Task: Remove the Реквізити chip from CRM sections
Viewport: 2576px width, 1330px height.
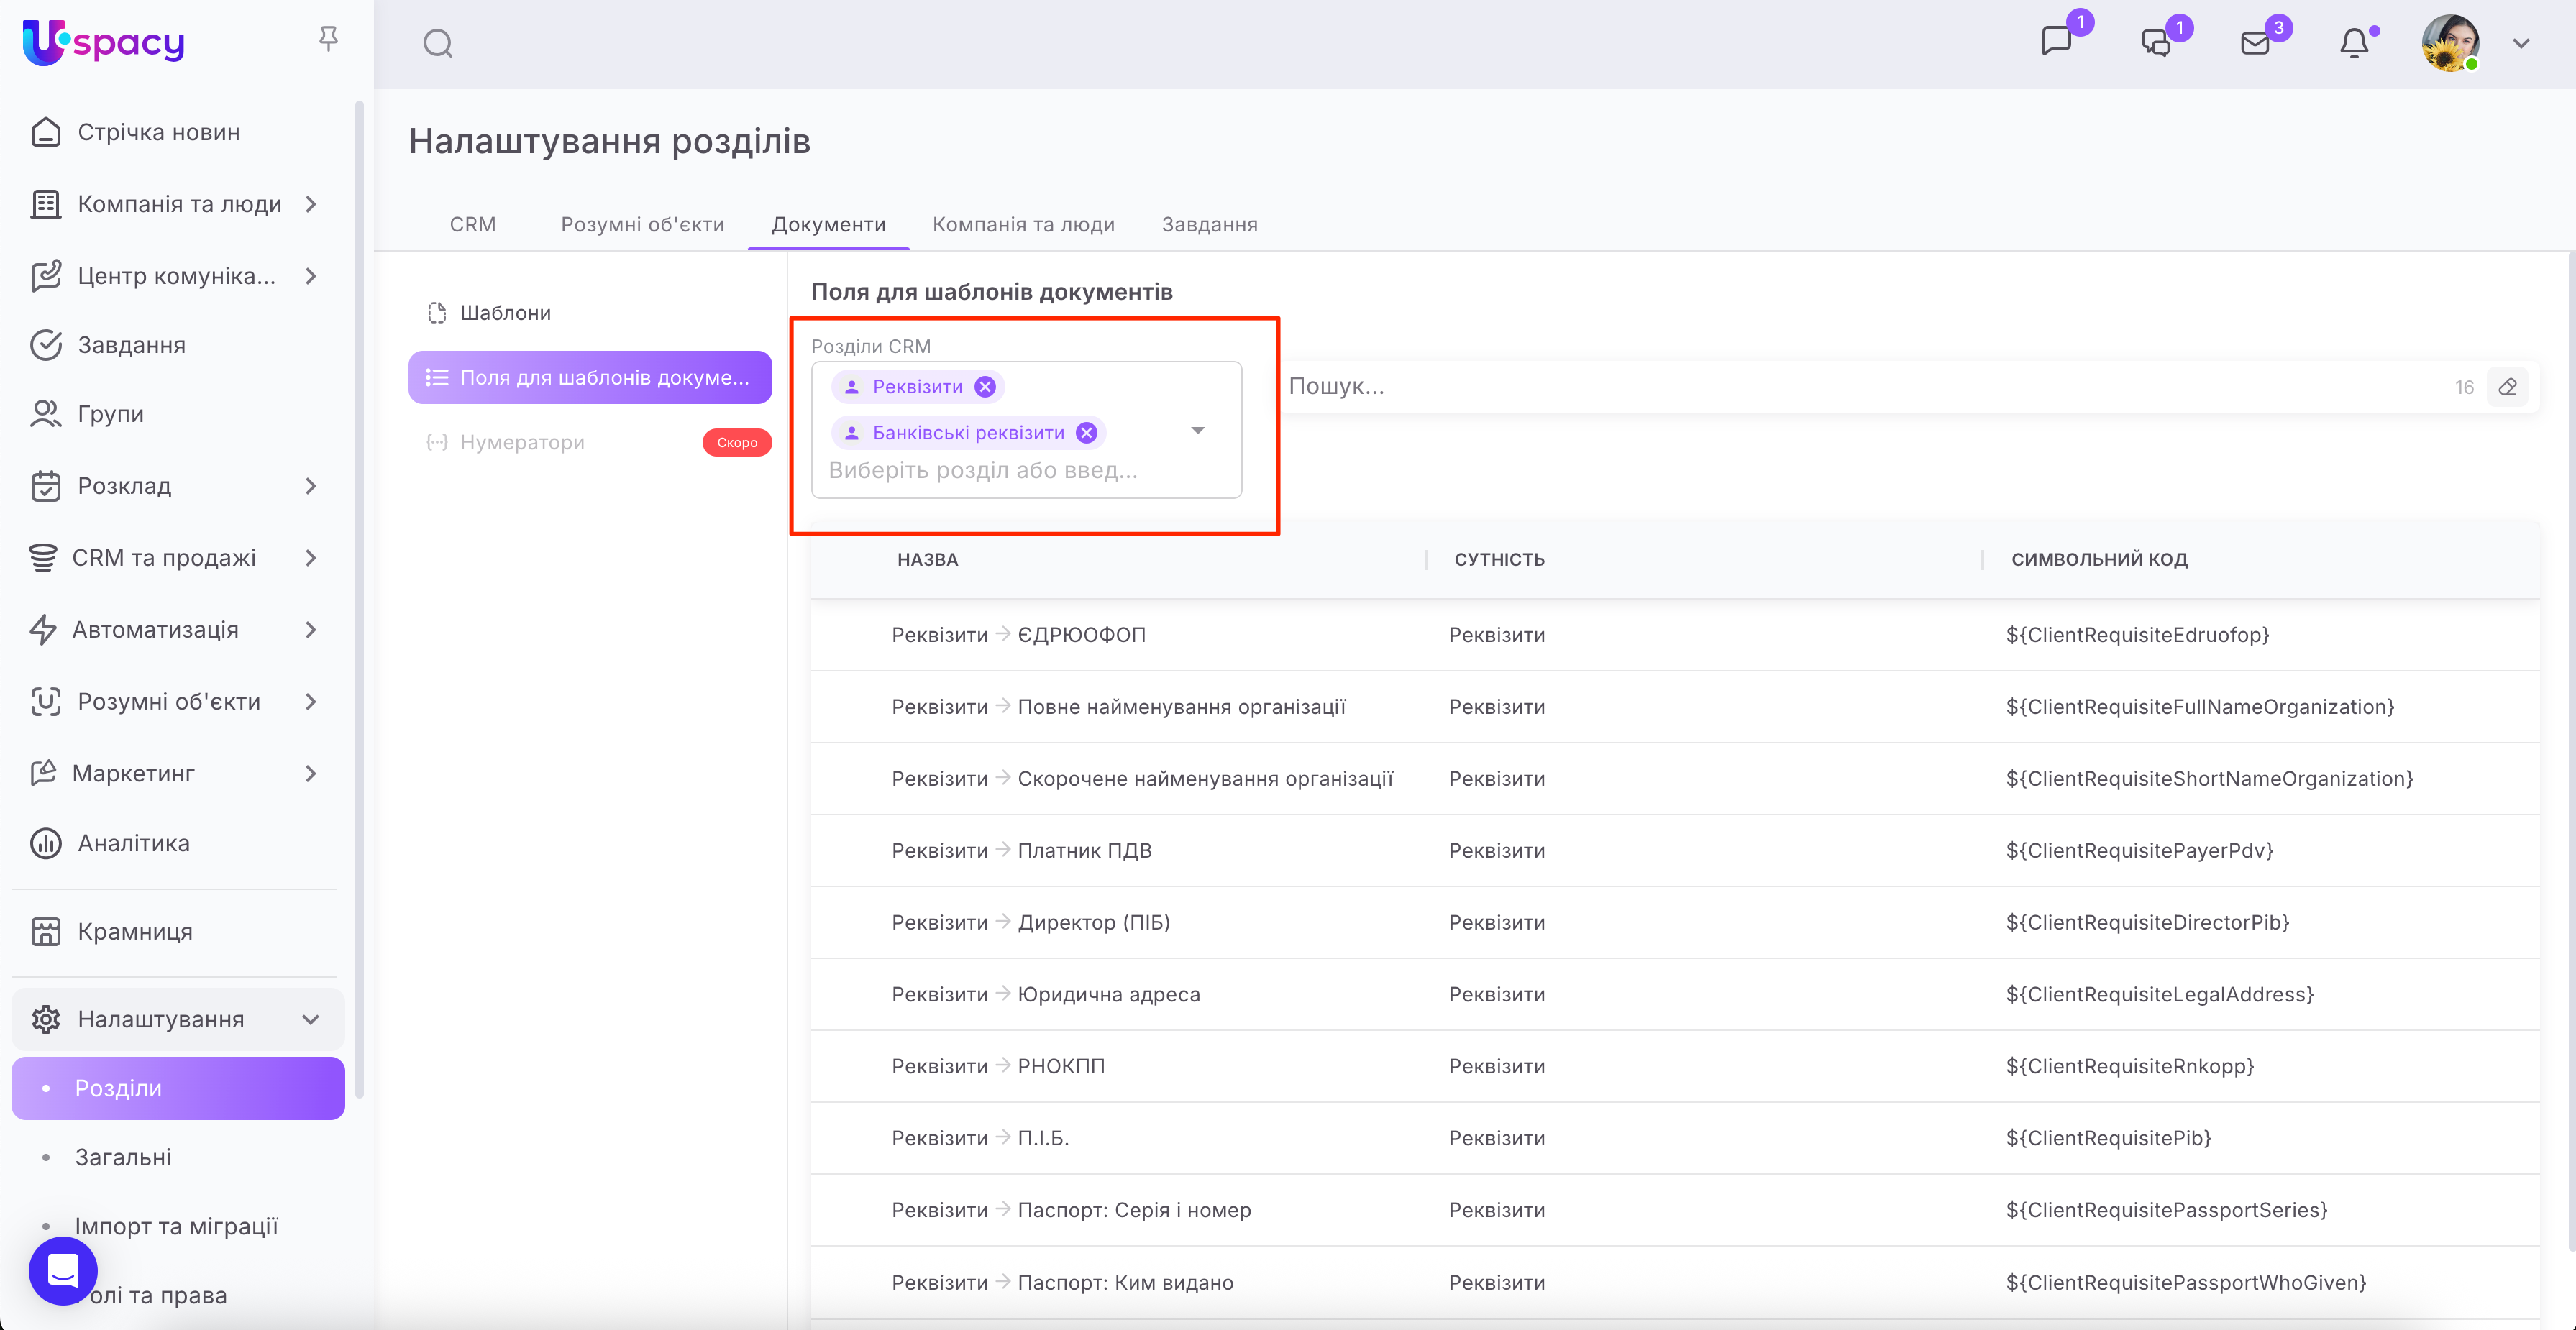Action: (x=985, y=387)
